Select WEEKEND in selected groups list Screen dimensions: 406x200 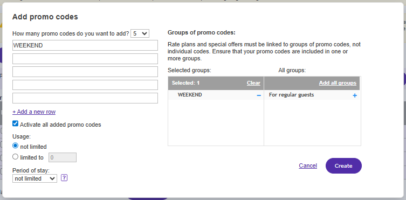pyautogui.click(x=190, y=95)
